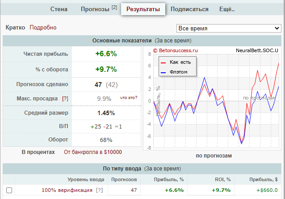Select 'В процентах' display option

pyautogui.click(x=38, y=152)
